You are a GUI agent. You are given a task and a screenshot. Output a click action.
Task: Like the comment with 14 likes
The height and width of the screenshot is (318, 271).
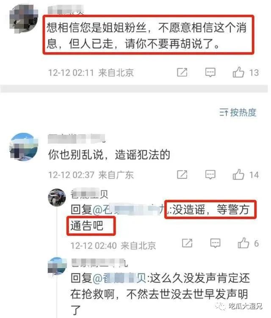pyautogui.click(x=238, y=174)
